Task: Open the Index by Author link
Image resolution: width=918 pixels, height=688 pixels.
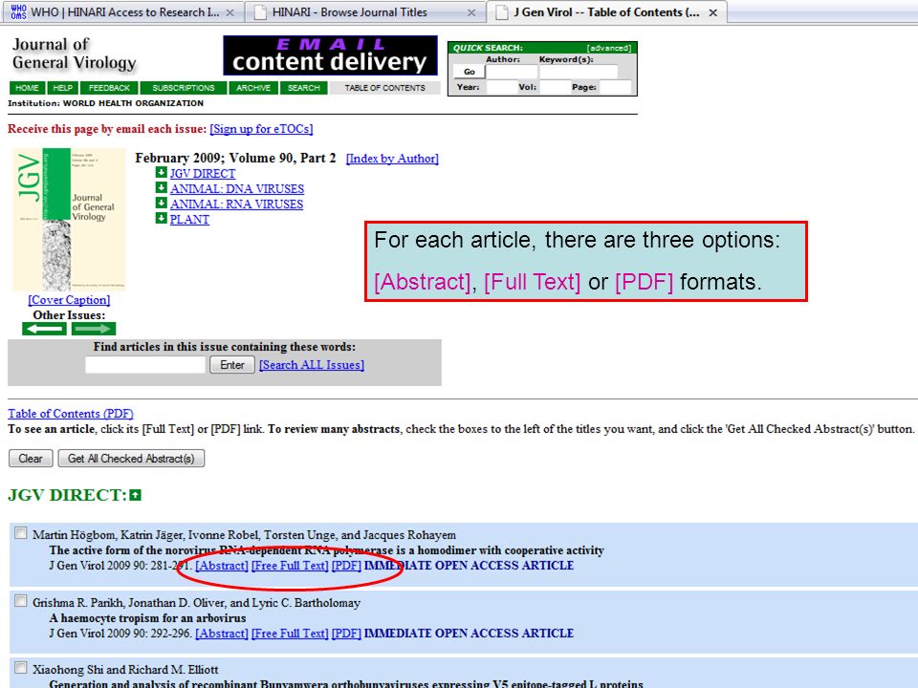Action: coord(392,159)
